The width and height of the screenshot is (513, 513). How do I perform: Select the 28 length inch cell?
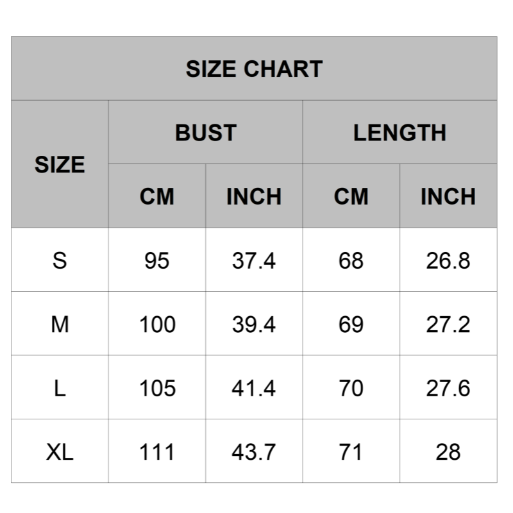448,452
